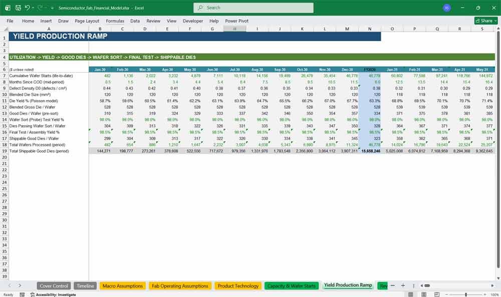Select column H header
The height and width of the screenshot is (297, 501).
234,29
